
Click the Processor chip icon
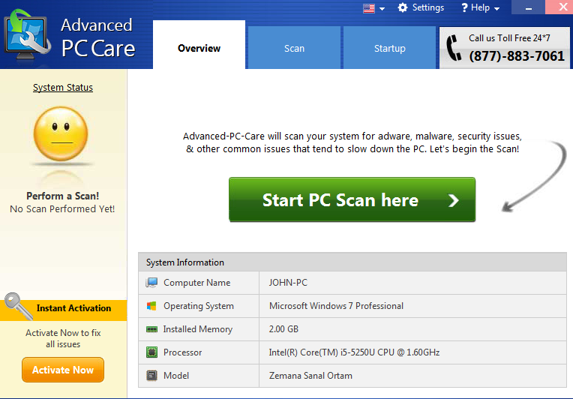pyautogui.click(x=151, y=352)
